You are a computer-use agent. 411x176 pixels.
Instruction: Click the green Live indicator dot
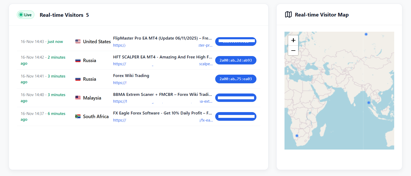click(20, 15)
